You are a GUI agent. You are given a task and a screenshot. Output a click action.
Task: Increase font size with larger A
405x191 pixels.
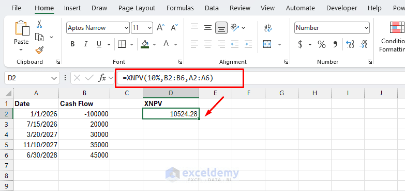click(161, 27)
